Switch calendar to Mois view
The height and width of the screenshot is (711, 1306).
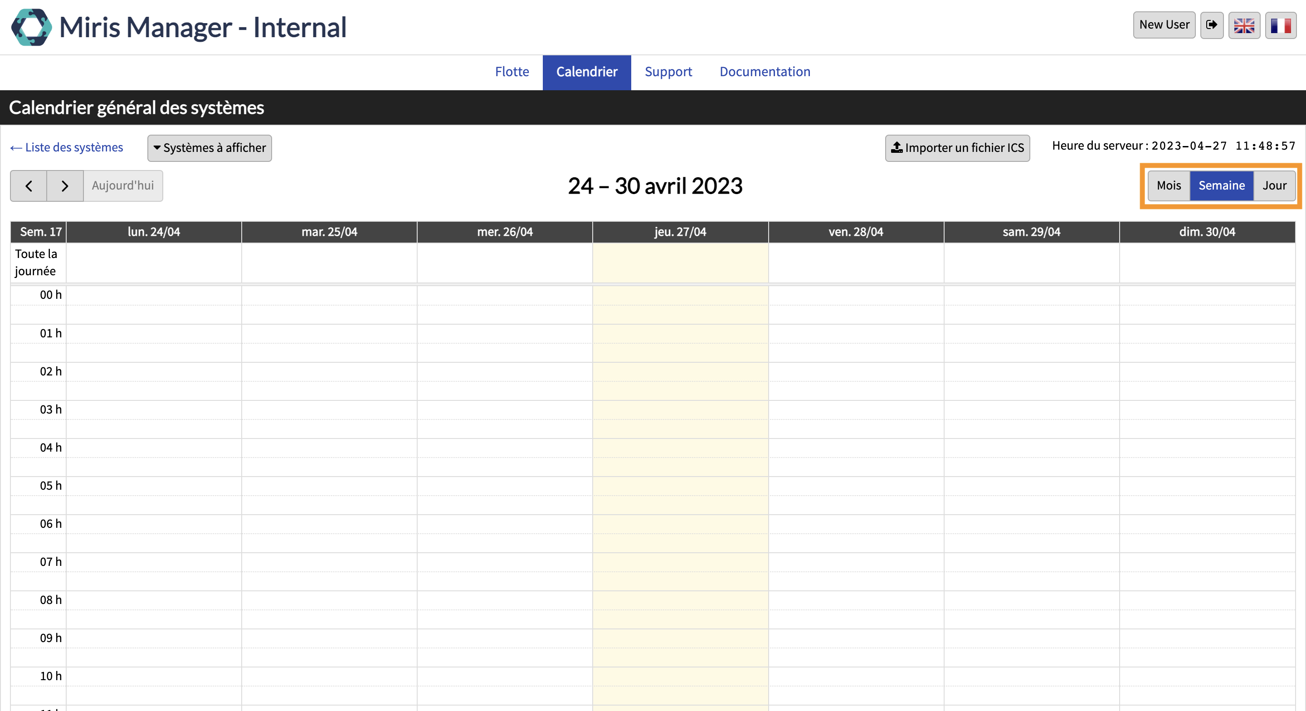(x=1168, y=185)
